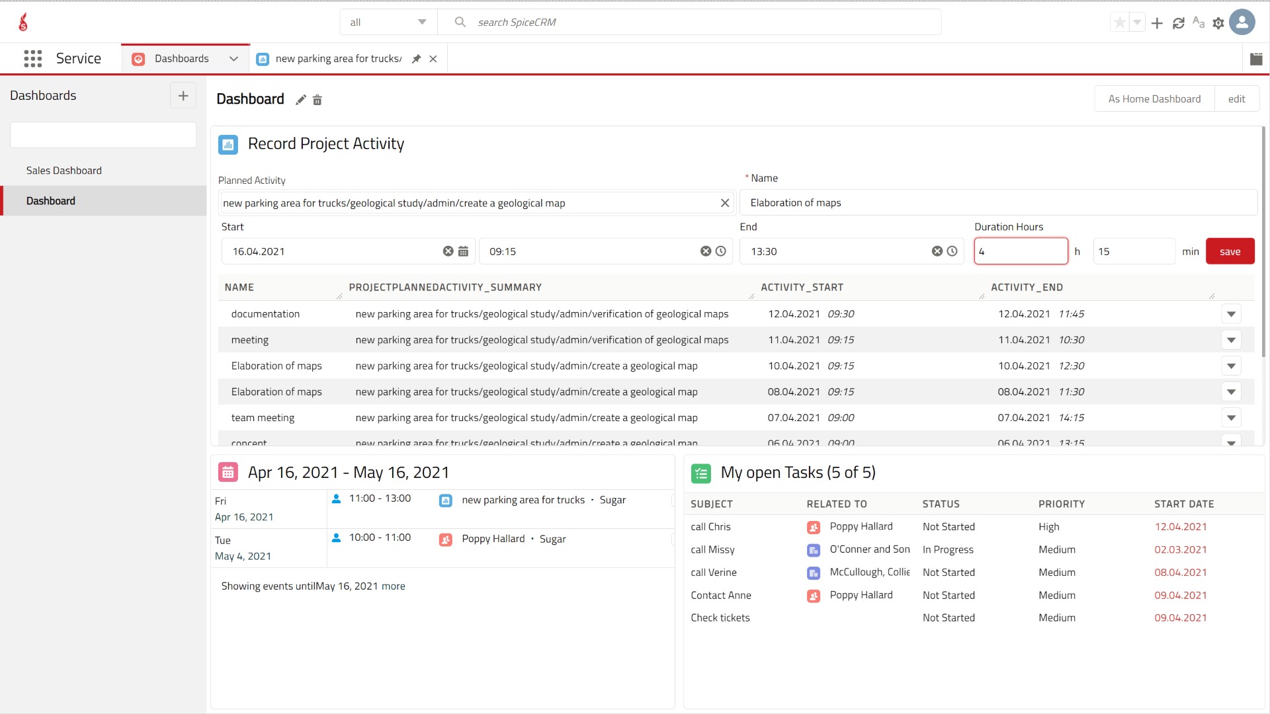1270x714 pixels.
Task: Close the new parking area tab
Action: pos(433,59)
